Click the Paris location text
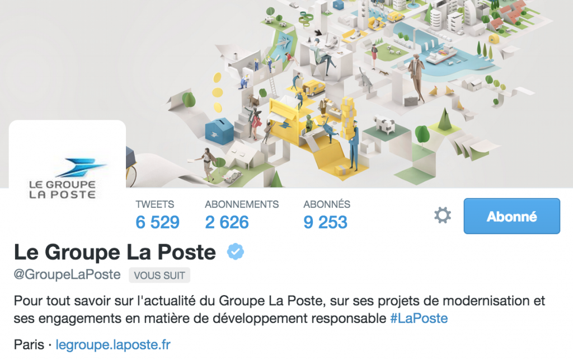This screenshot has height=360, width=573. pyautogui.click(x=29, y=345)
